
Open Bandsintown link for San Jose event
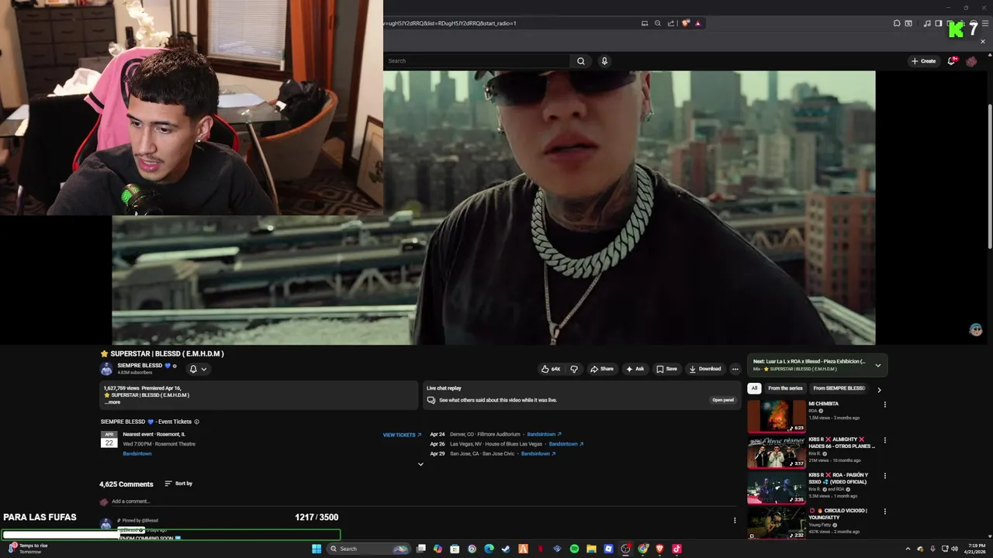point(538,453)
